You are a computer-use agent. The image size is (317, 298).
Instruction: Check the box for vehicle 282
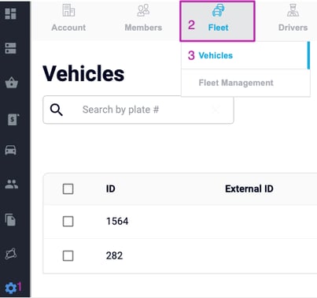coord(68,255)
